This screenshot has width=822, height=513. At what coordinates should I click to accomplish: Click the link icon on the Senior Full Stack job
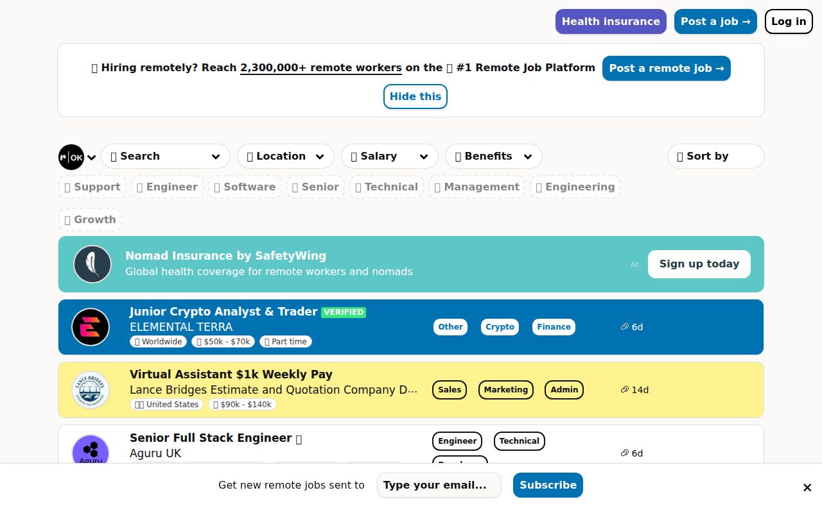(624, 453)
